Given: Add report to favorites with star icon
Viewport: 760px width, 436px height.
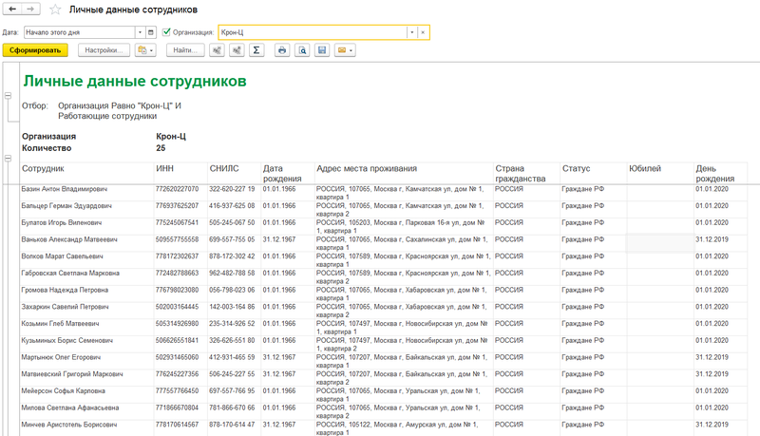Looking at the screenshot, I should 55,9.
